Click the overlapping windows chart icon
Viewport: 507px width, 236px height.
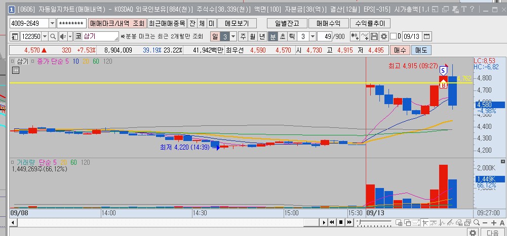click(407, 222)
